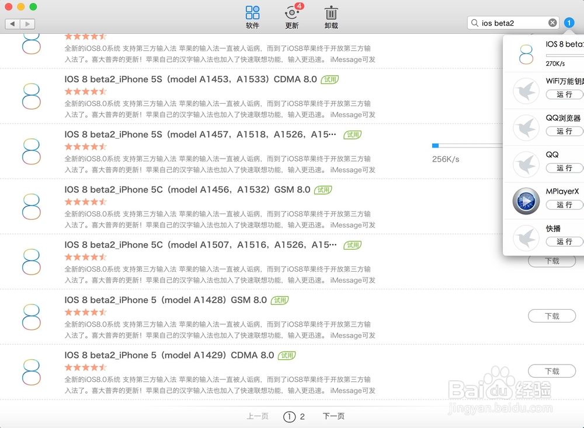584x428 pixels.
Task: Click popup progress bar at 270K/s
Action: point(565,55)
